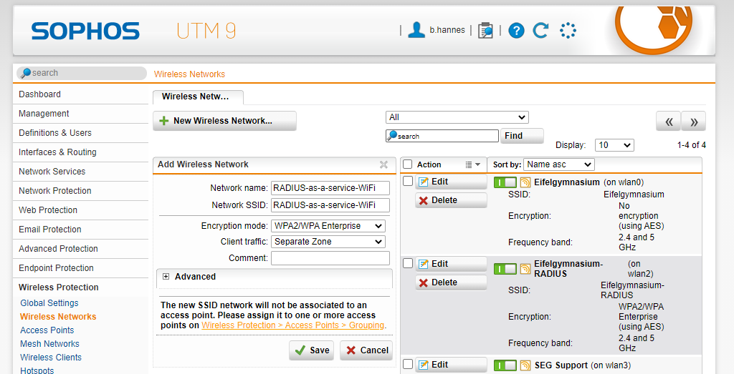The height and width of the screenshot is (374, 734).
Task: Toggle off the Eifelgymnasium network switch
Action: pos(505,182)
